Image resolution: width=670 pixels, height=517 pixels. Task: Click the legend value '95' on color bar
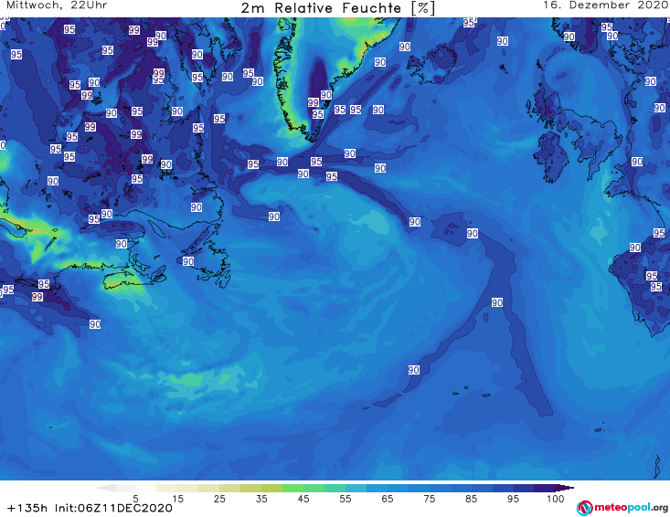tap(513, 498)
